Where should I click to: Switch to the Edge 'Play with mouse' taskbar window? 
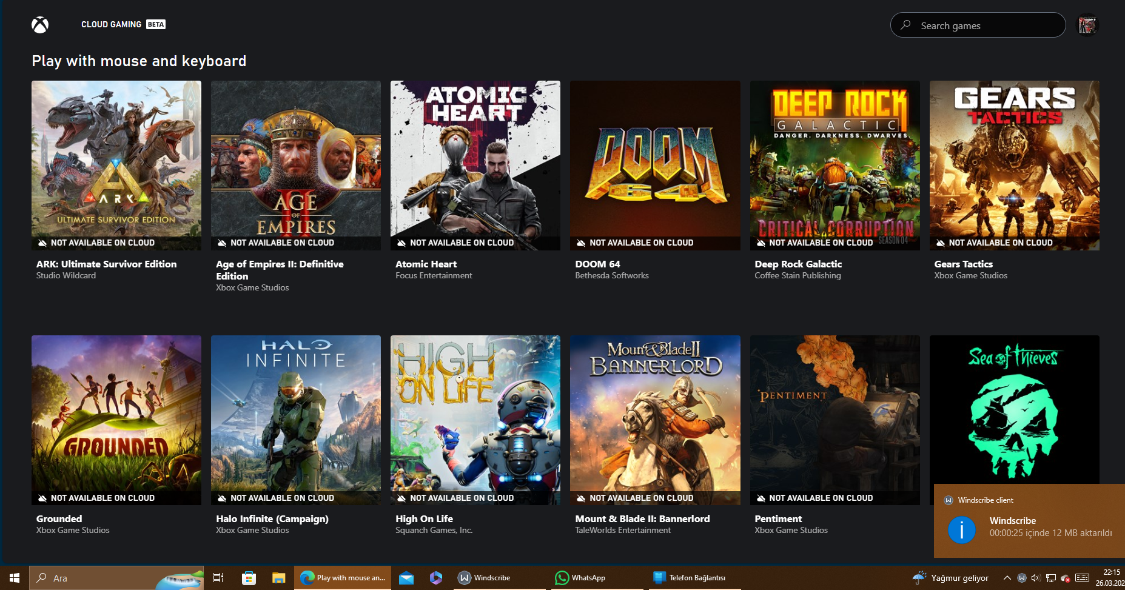[343, 578]
